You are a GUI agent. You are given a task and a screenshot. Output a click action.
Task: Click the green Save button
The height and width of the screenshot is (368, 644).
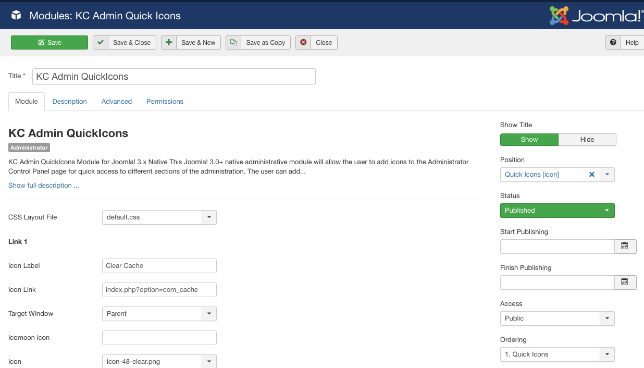(49, 42)
